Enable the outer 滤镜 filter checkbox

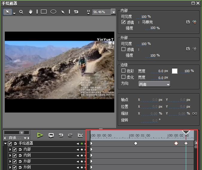point(123,49)
